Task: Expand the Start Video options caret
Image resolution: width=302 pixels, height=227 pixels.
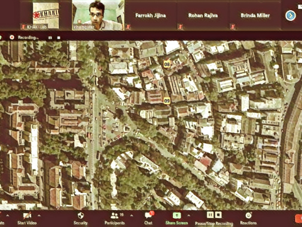Action: [39, 216]
